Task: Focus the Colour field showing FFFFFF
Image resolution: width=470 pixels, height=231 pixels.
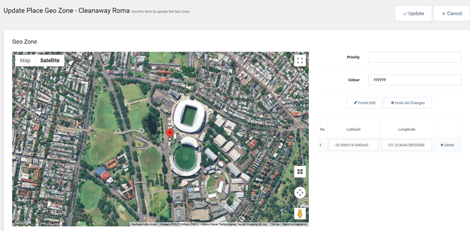Action: tap(414, 80)
